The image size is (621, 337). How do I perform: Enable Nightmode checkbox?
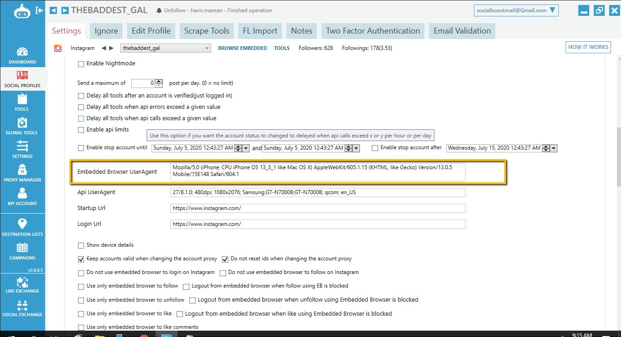click(x=81, y=64)
